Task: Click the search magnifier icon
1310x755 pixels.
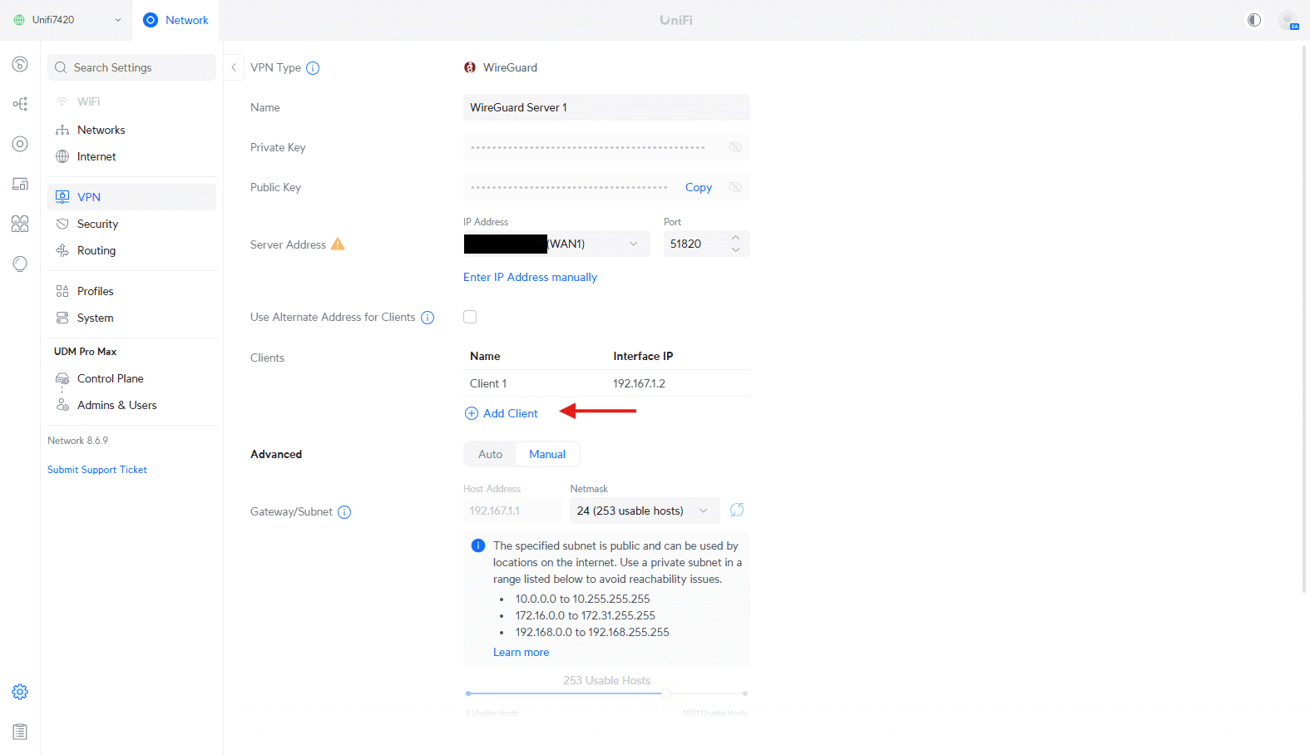Action: point(61,67)
